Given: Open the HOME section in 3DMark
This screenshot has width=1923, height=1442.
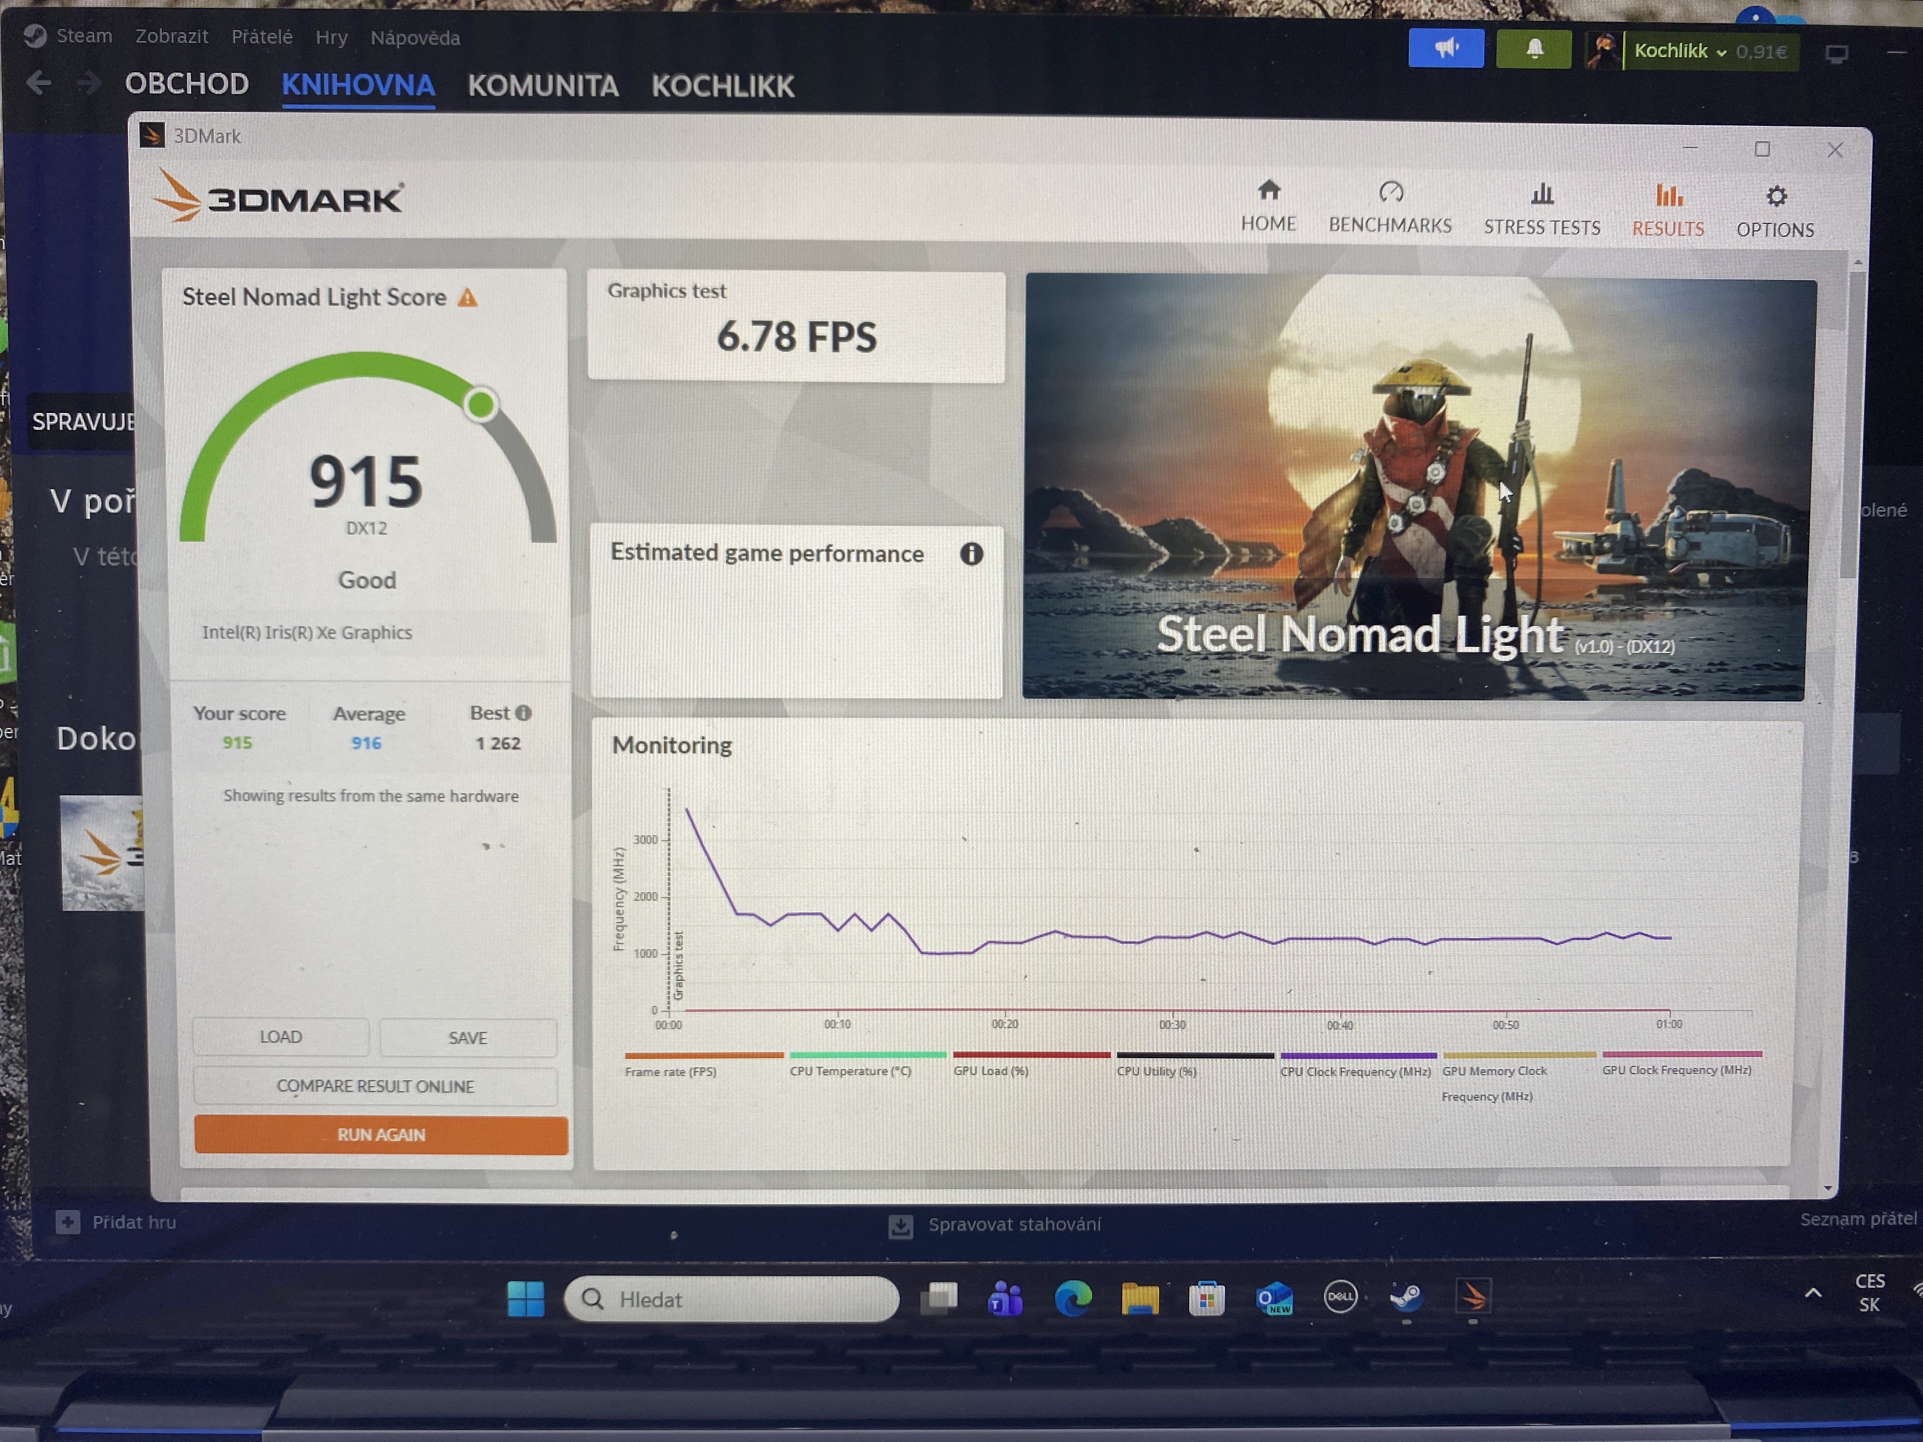Looking at the screenshot, I should click(x=1268, y=207).
